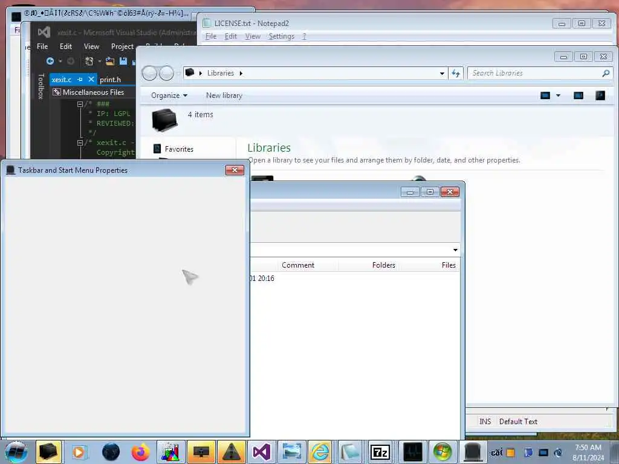The width and height of the screenshot is (619, 464).
Task: Expand the chevron after Libraries in address bar
Action: coord(241,73)
